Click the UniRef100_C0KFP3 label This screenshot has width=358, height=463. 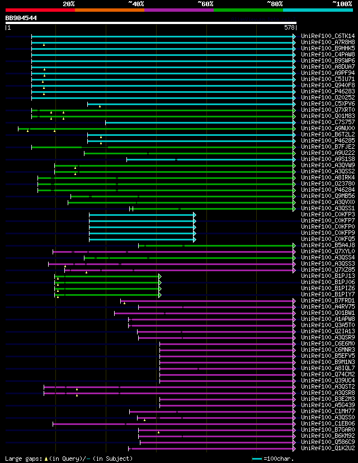[328, 214]
